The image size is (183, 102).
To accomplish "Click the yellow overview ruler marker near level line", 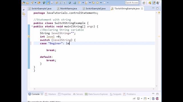I will point(159,37).
